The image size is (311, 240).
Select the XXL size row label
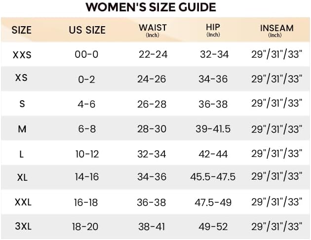(22, 202)
